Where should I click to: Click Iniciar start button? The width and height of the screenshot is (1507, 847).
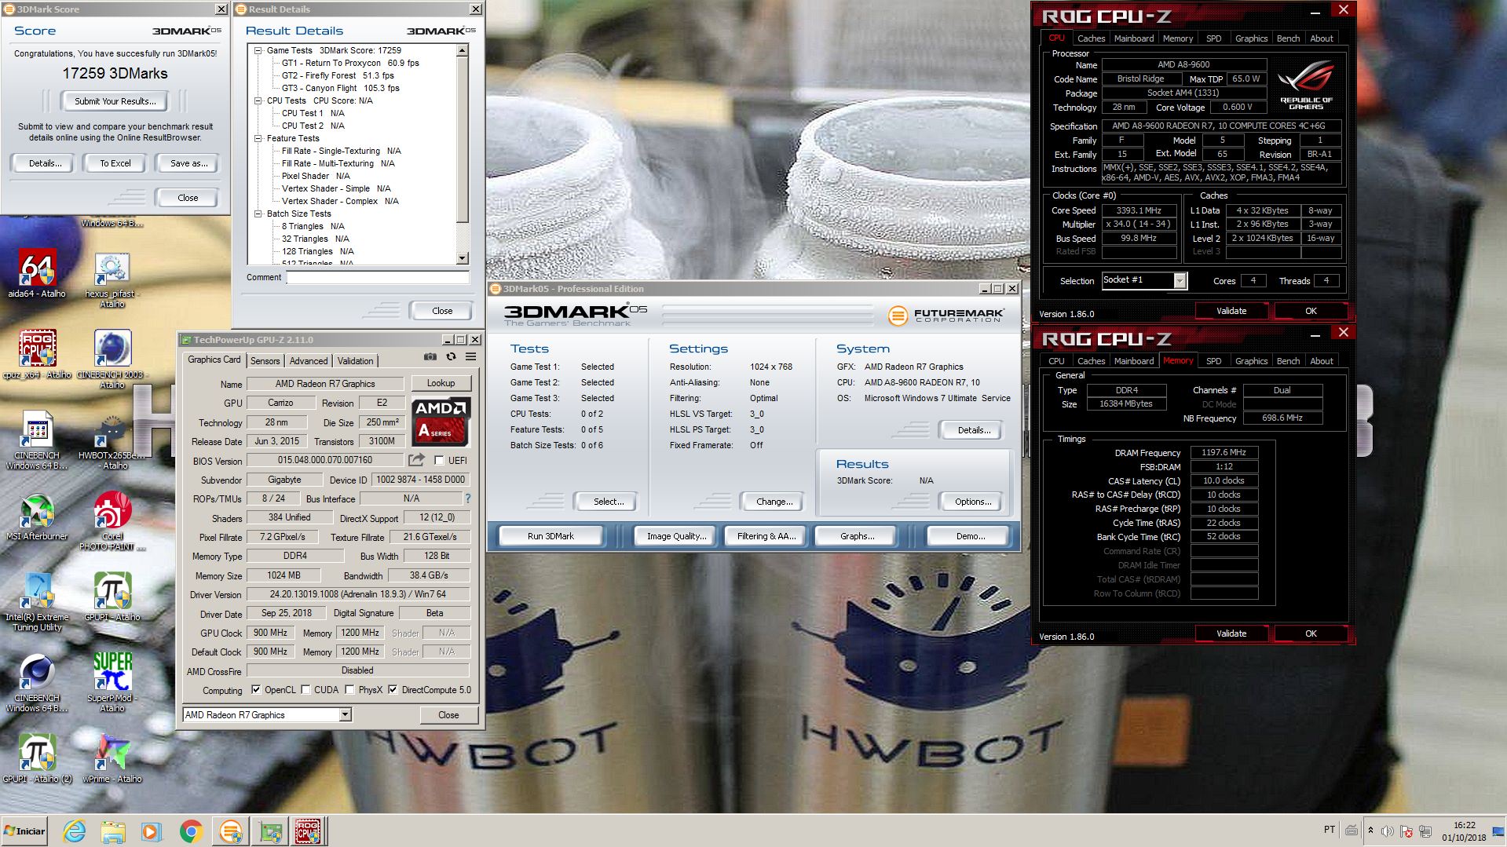[25, 831]
